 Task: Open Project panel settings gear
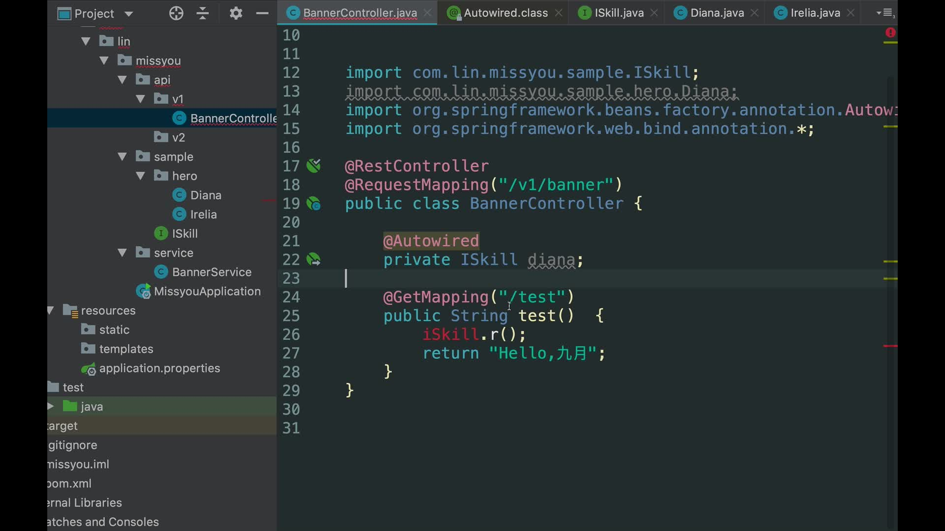point(236,13)
